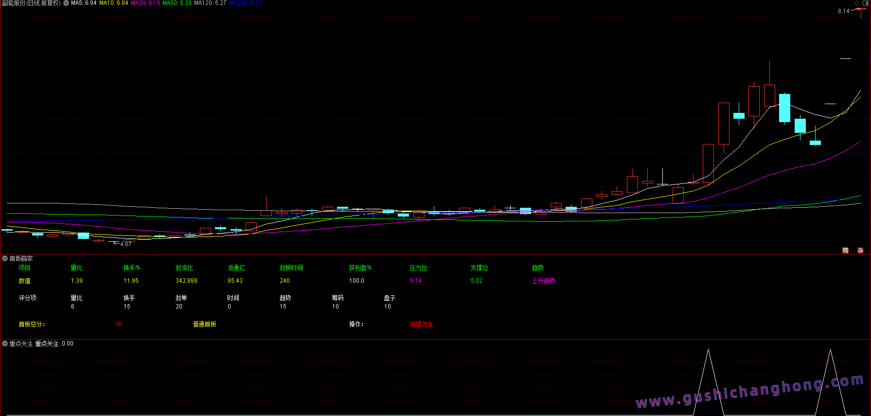Click the 上升趋势 trend value

point(543,281)
